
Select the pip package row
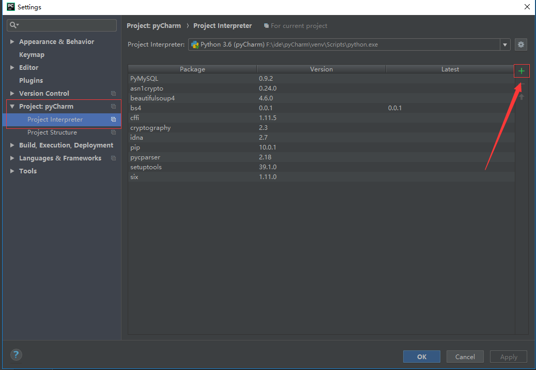[x=321, y=147]
